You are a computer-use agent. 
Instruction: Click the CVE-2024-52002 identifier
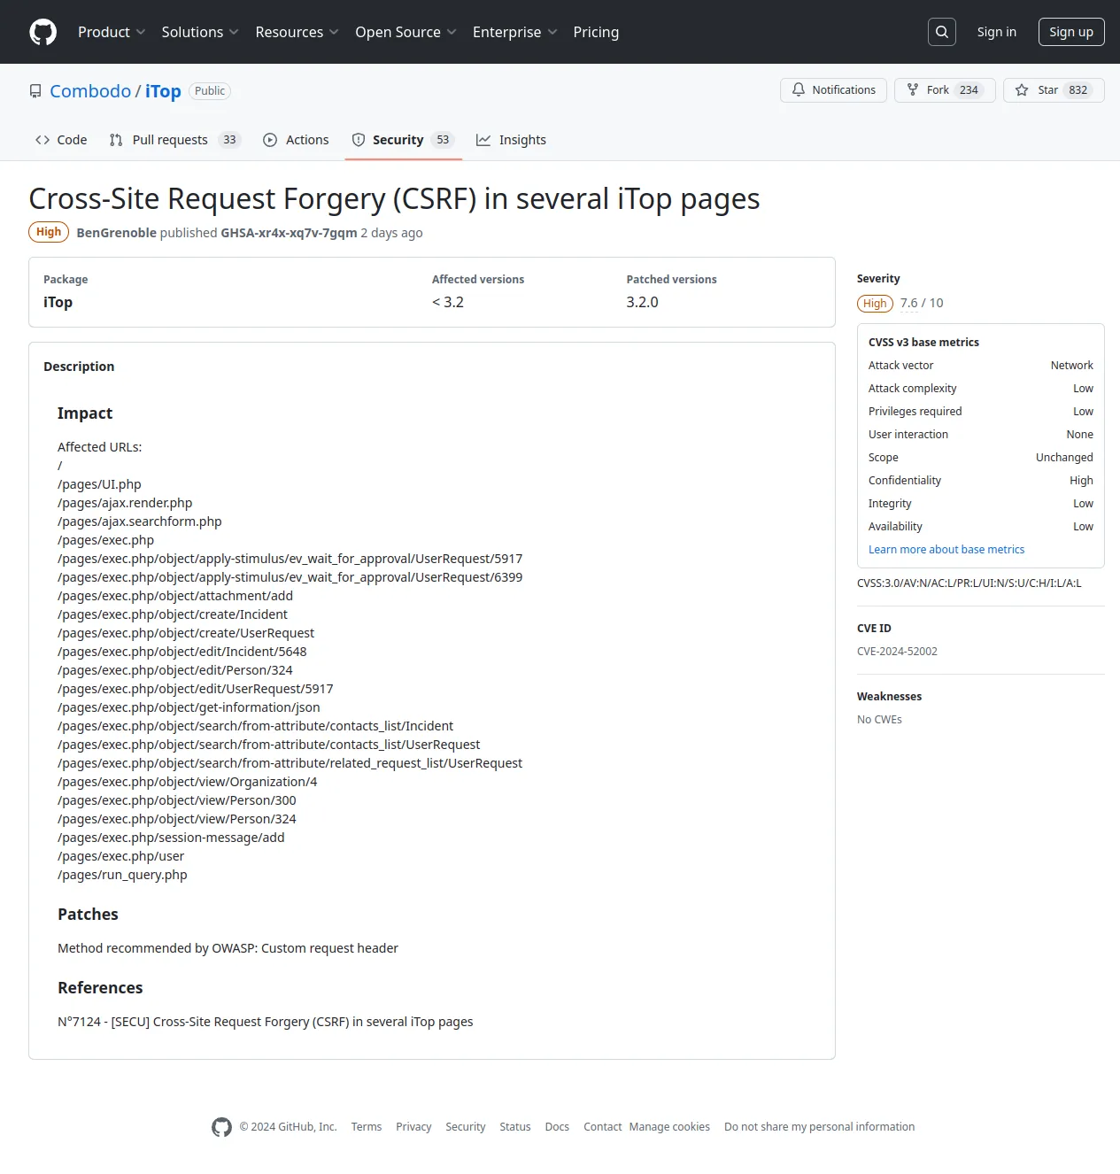tap(897, 651)
